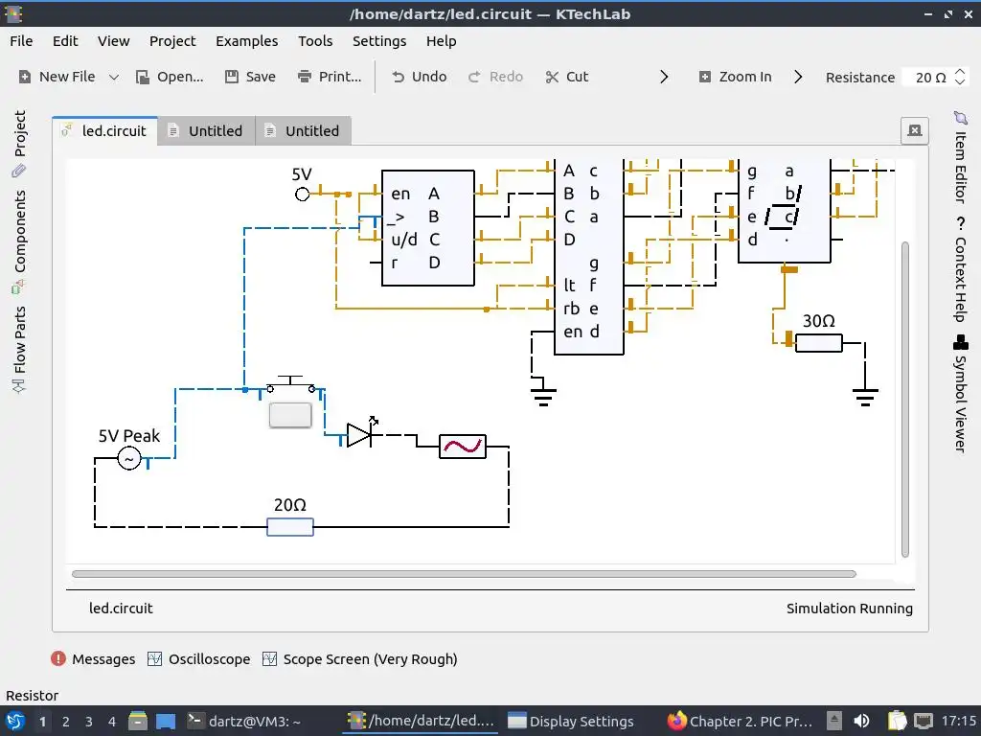Save the circuit with Save button
The image size is (981, 736).
[x=250, y=77]
